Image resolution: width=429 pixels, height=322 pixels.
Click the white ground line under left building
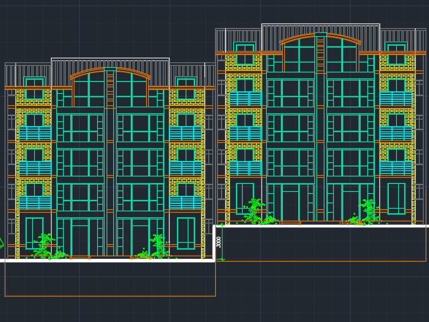coord(107,260)
